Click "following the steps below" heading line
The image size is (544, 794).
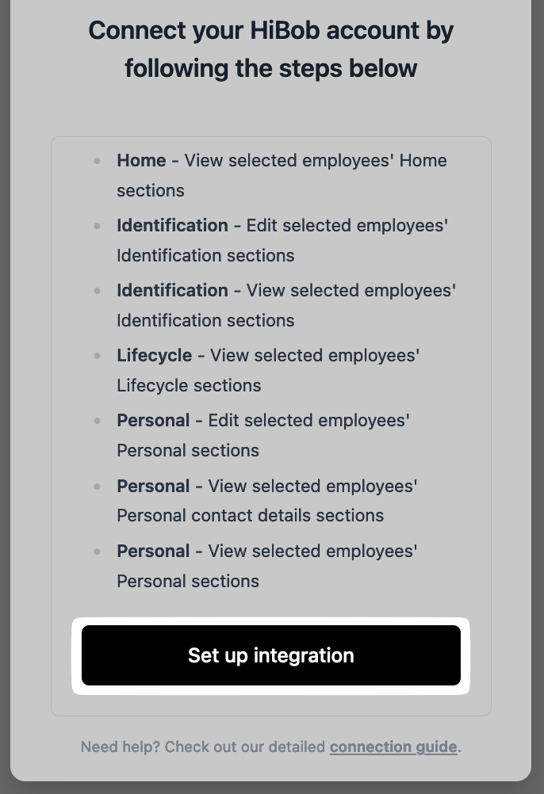[270, 68]
